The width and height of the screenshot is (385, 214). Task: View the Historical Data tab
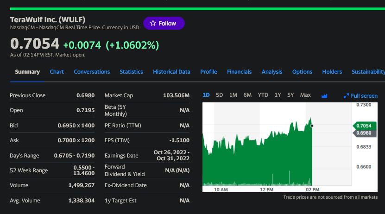[171, 72]
